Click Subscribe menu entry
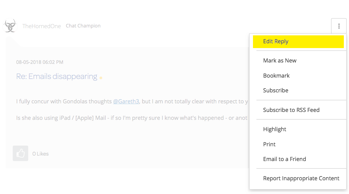The width and height of the screenshot is (349, 194). coord(275,91)
